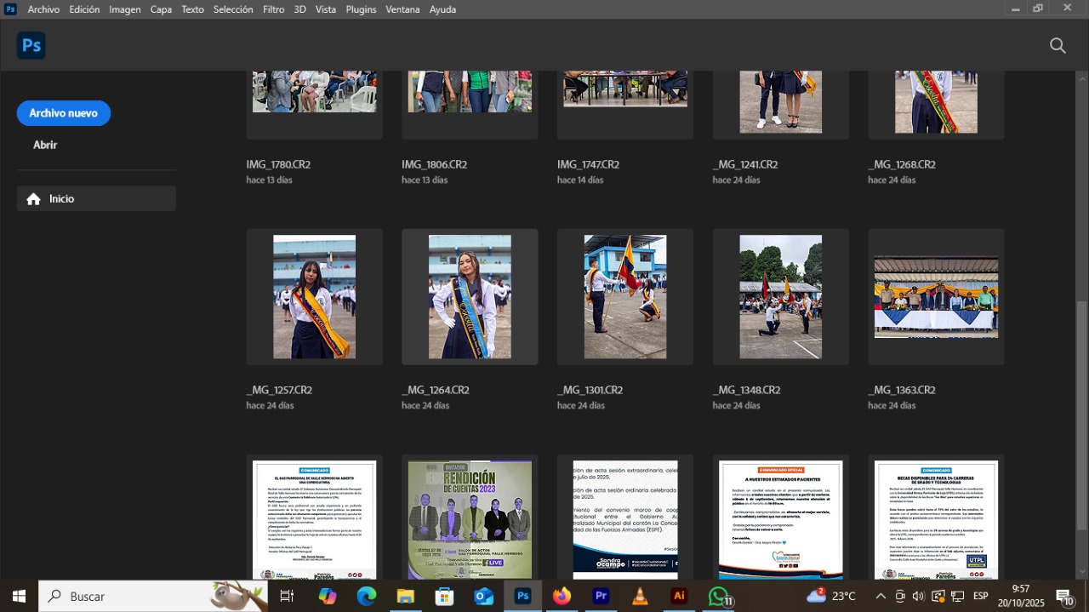The image size is (1089, 612).
Task: Show hidden system tray icons
Action: 881,596
